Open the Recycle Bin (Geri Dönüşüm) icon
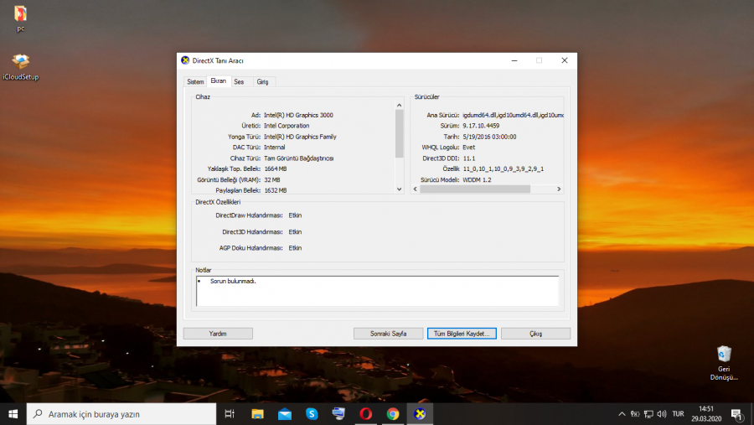 [725, 355]
